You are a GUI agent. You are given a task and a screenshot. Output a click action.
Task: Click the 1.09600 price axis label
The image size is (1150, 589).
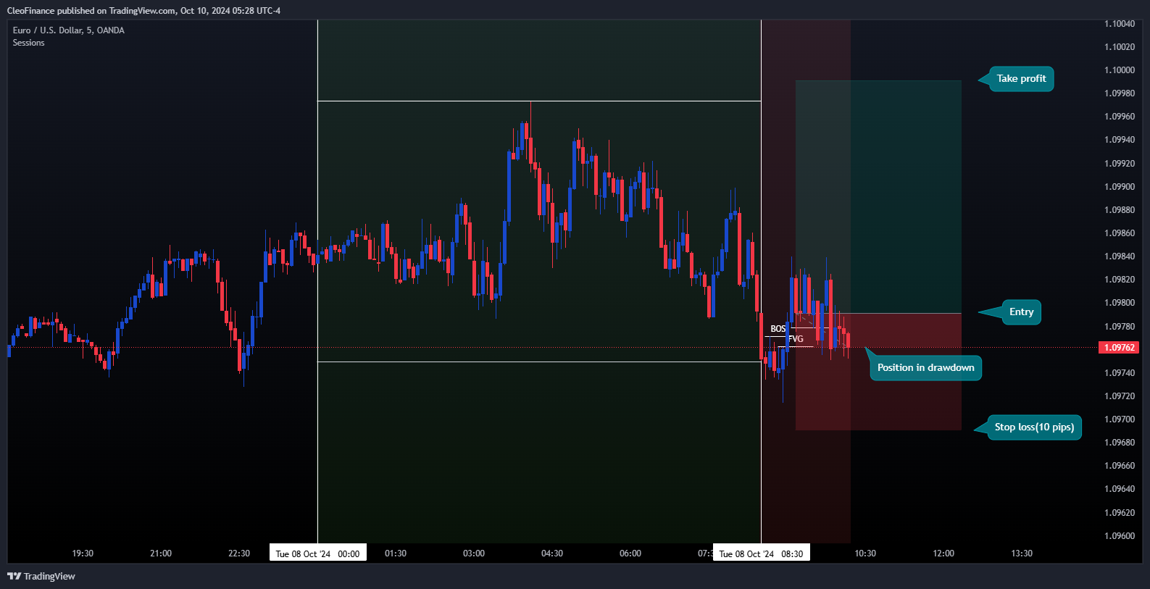[1120, 536]
